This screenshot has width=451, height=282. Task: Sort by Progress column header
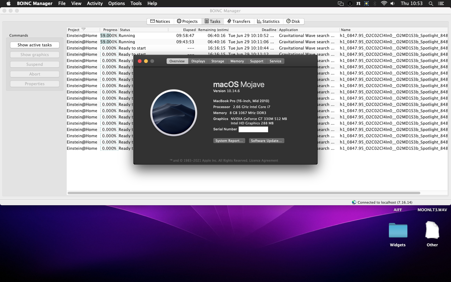[109, 30]
